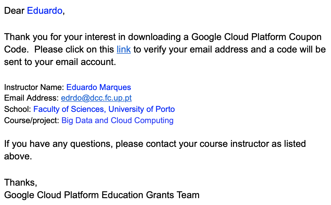This screenshot has width=331, height=205.
Task: Select the instructor name Eduardo Marques
Action: [99, 87]
